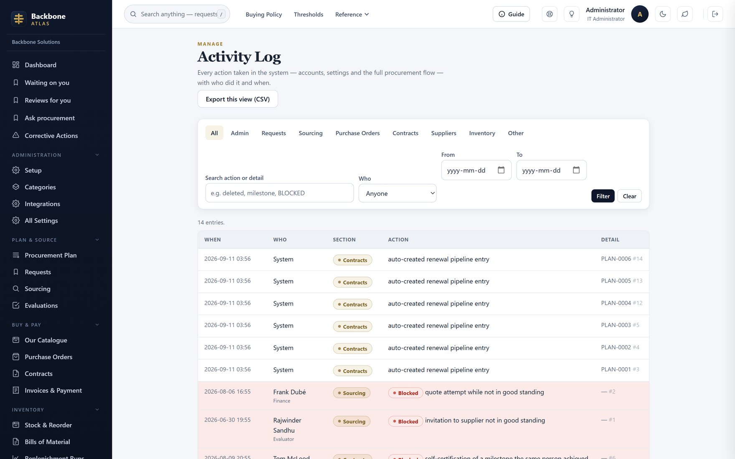Click detail PLAN-0003 #5
The height and width of the screenshot is (459, 735).
point(620,325)
